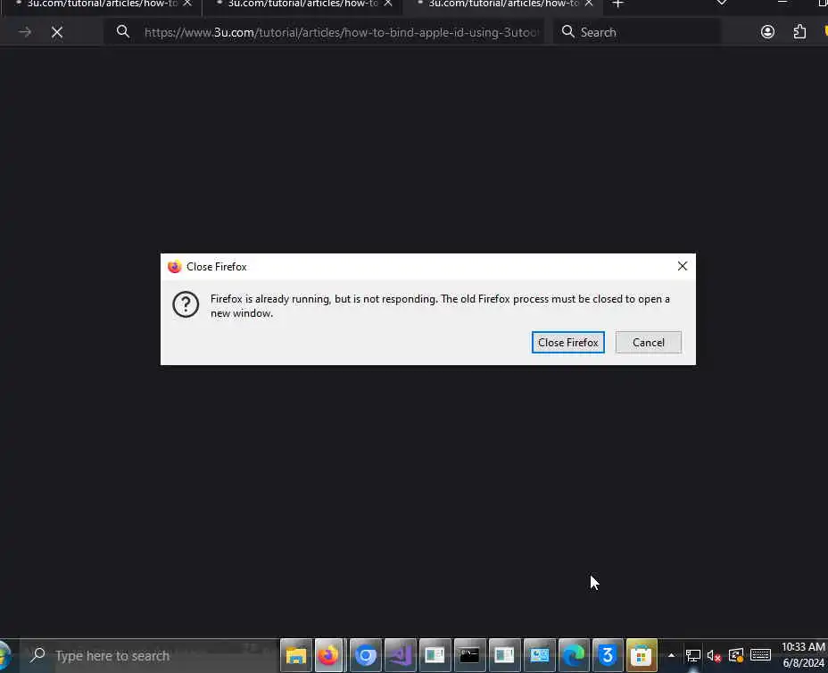The width and height of the screenshot is (828, 673).
Task: Click the muted volume tray icon
Action: pyautogui.click(x=714, y=655)
